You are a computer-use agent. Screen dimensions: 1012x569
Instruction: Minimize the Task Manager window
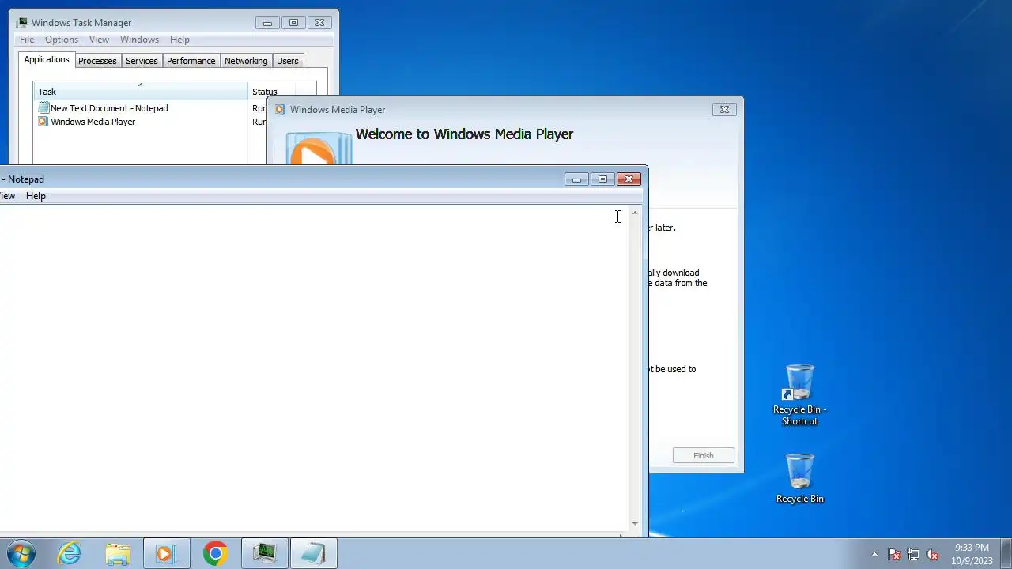click(267, 23)
